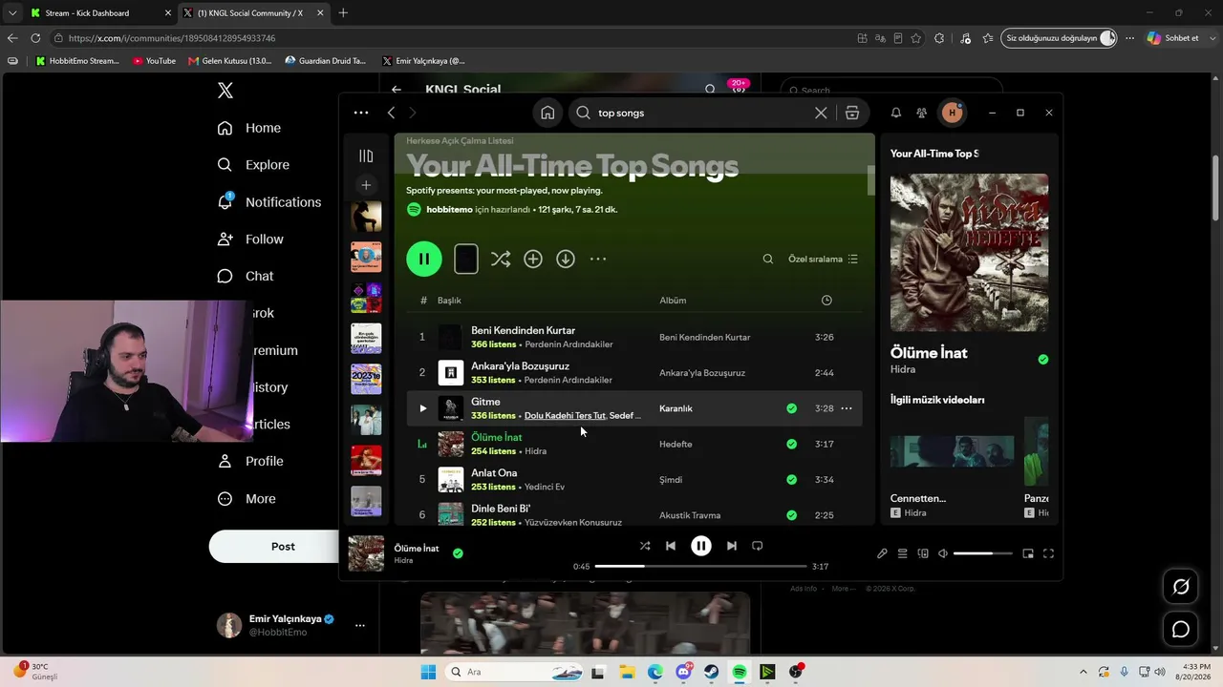Click the Post button on X
The width and height of the screenshot is (1223, 687).
point(283,547)
